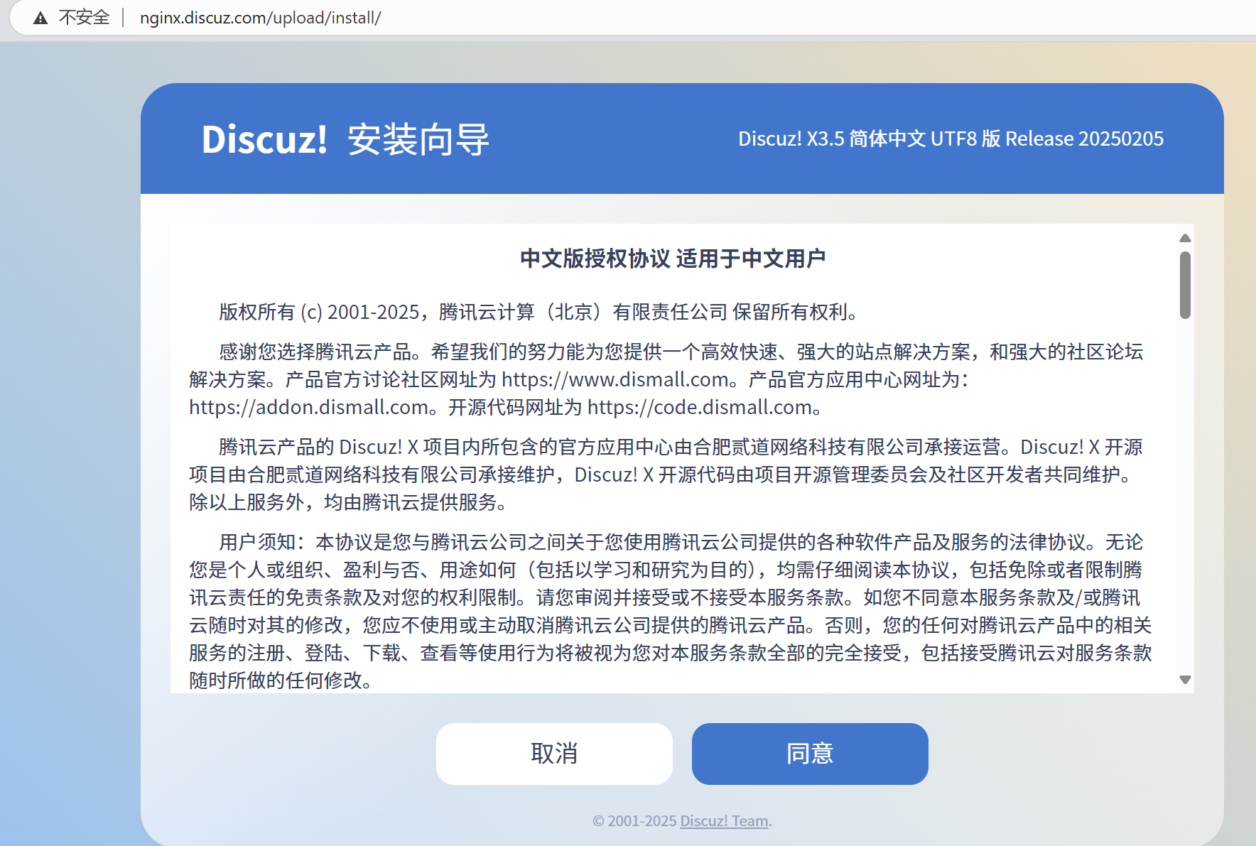Click the license scrollbar down arrow
The image size is (1256, 846).
coord(1185,680)
